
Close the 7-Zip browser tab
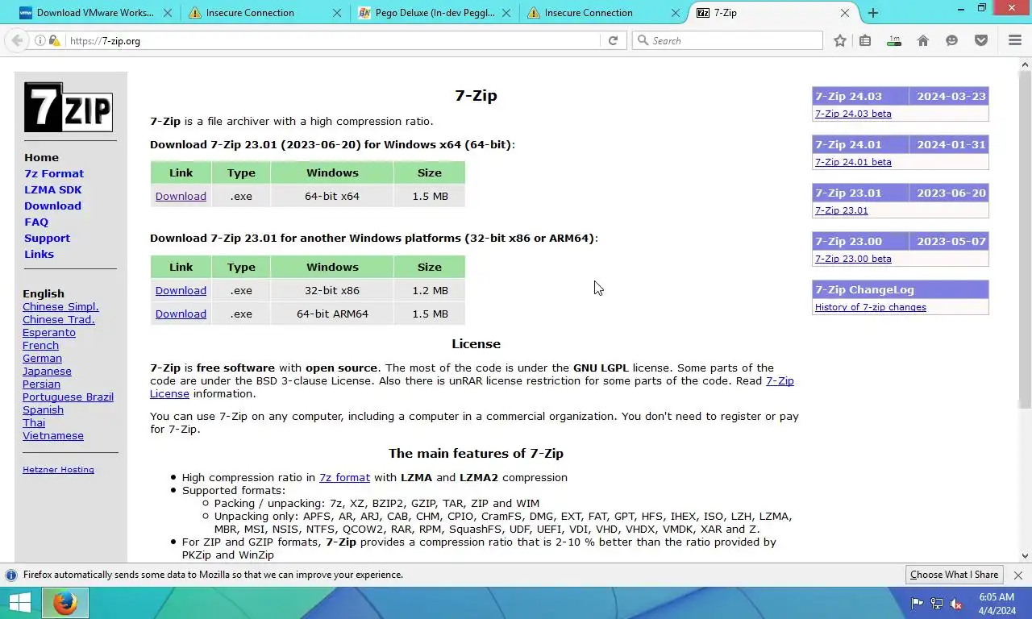click(x=845, y=13)
